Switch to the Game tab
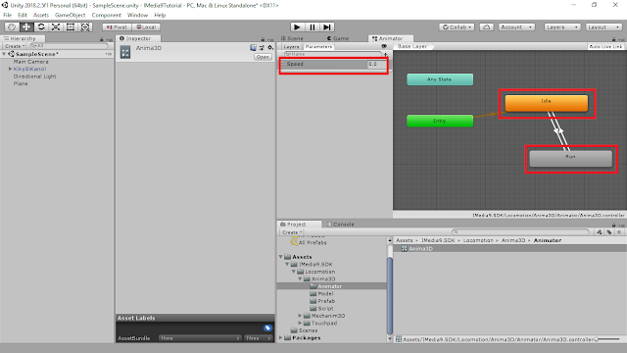627x353 pixels. click(338, 38)
